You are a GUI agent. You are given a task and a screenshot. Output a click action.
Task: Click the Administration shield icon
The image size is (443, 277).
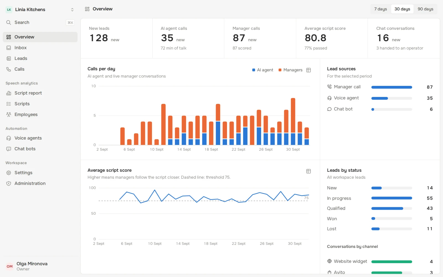[x=9, y=183]
